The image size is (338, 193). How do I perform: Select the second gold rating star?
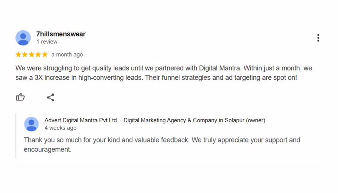(x=25, y=54)
